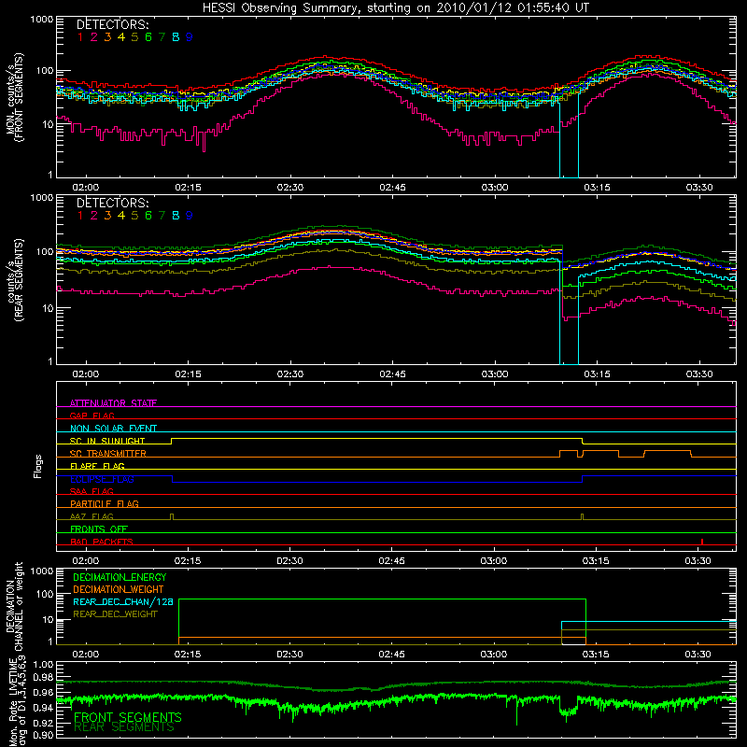Click the red BAD PACKETS spike near 03:30
747x747 pixels.
click(x=702, y=542)
